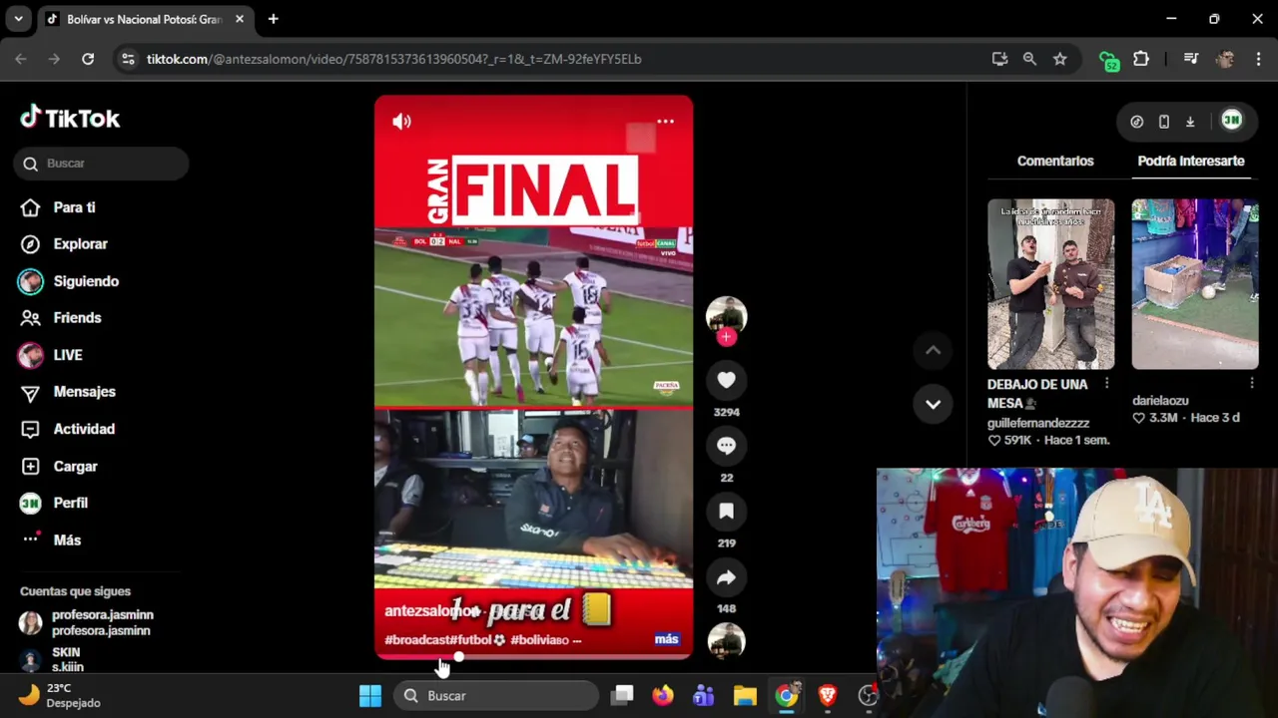Click the Windows taskbar Buscar box
Screen dimensions: 1278x718
pos(496,695)
